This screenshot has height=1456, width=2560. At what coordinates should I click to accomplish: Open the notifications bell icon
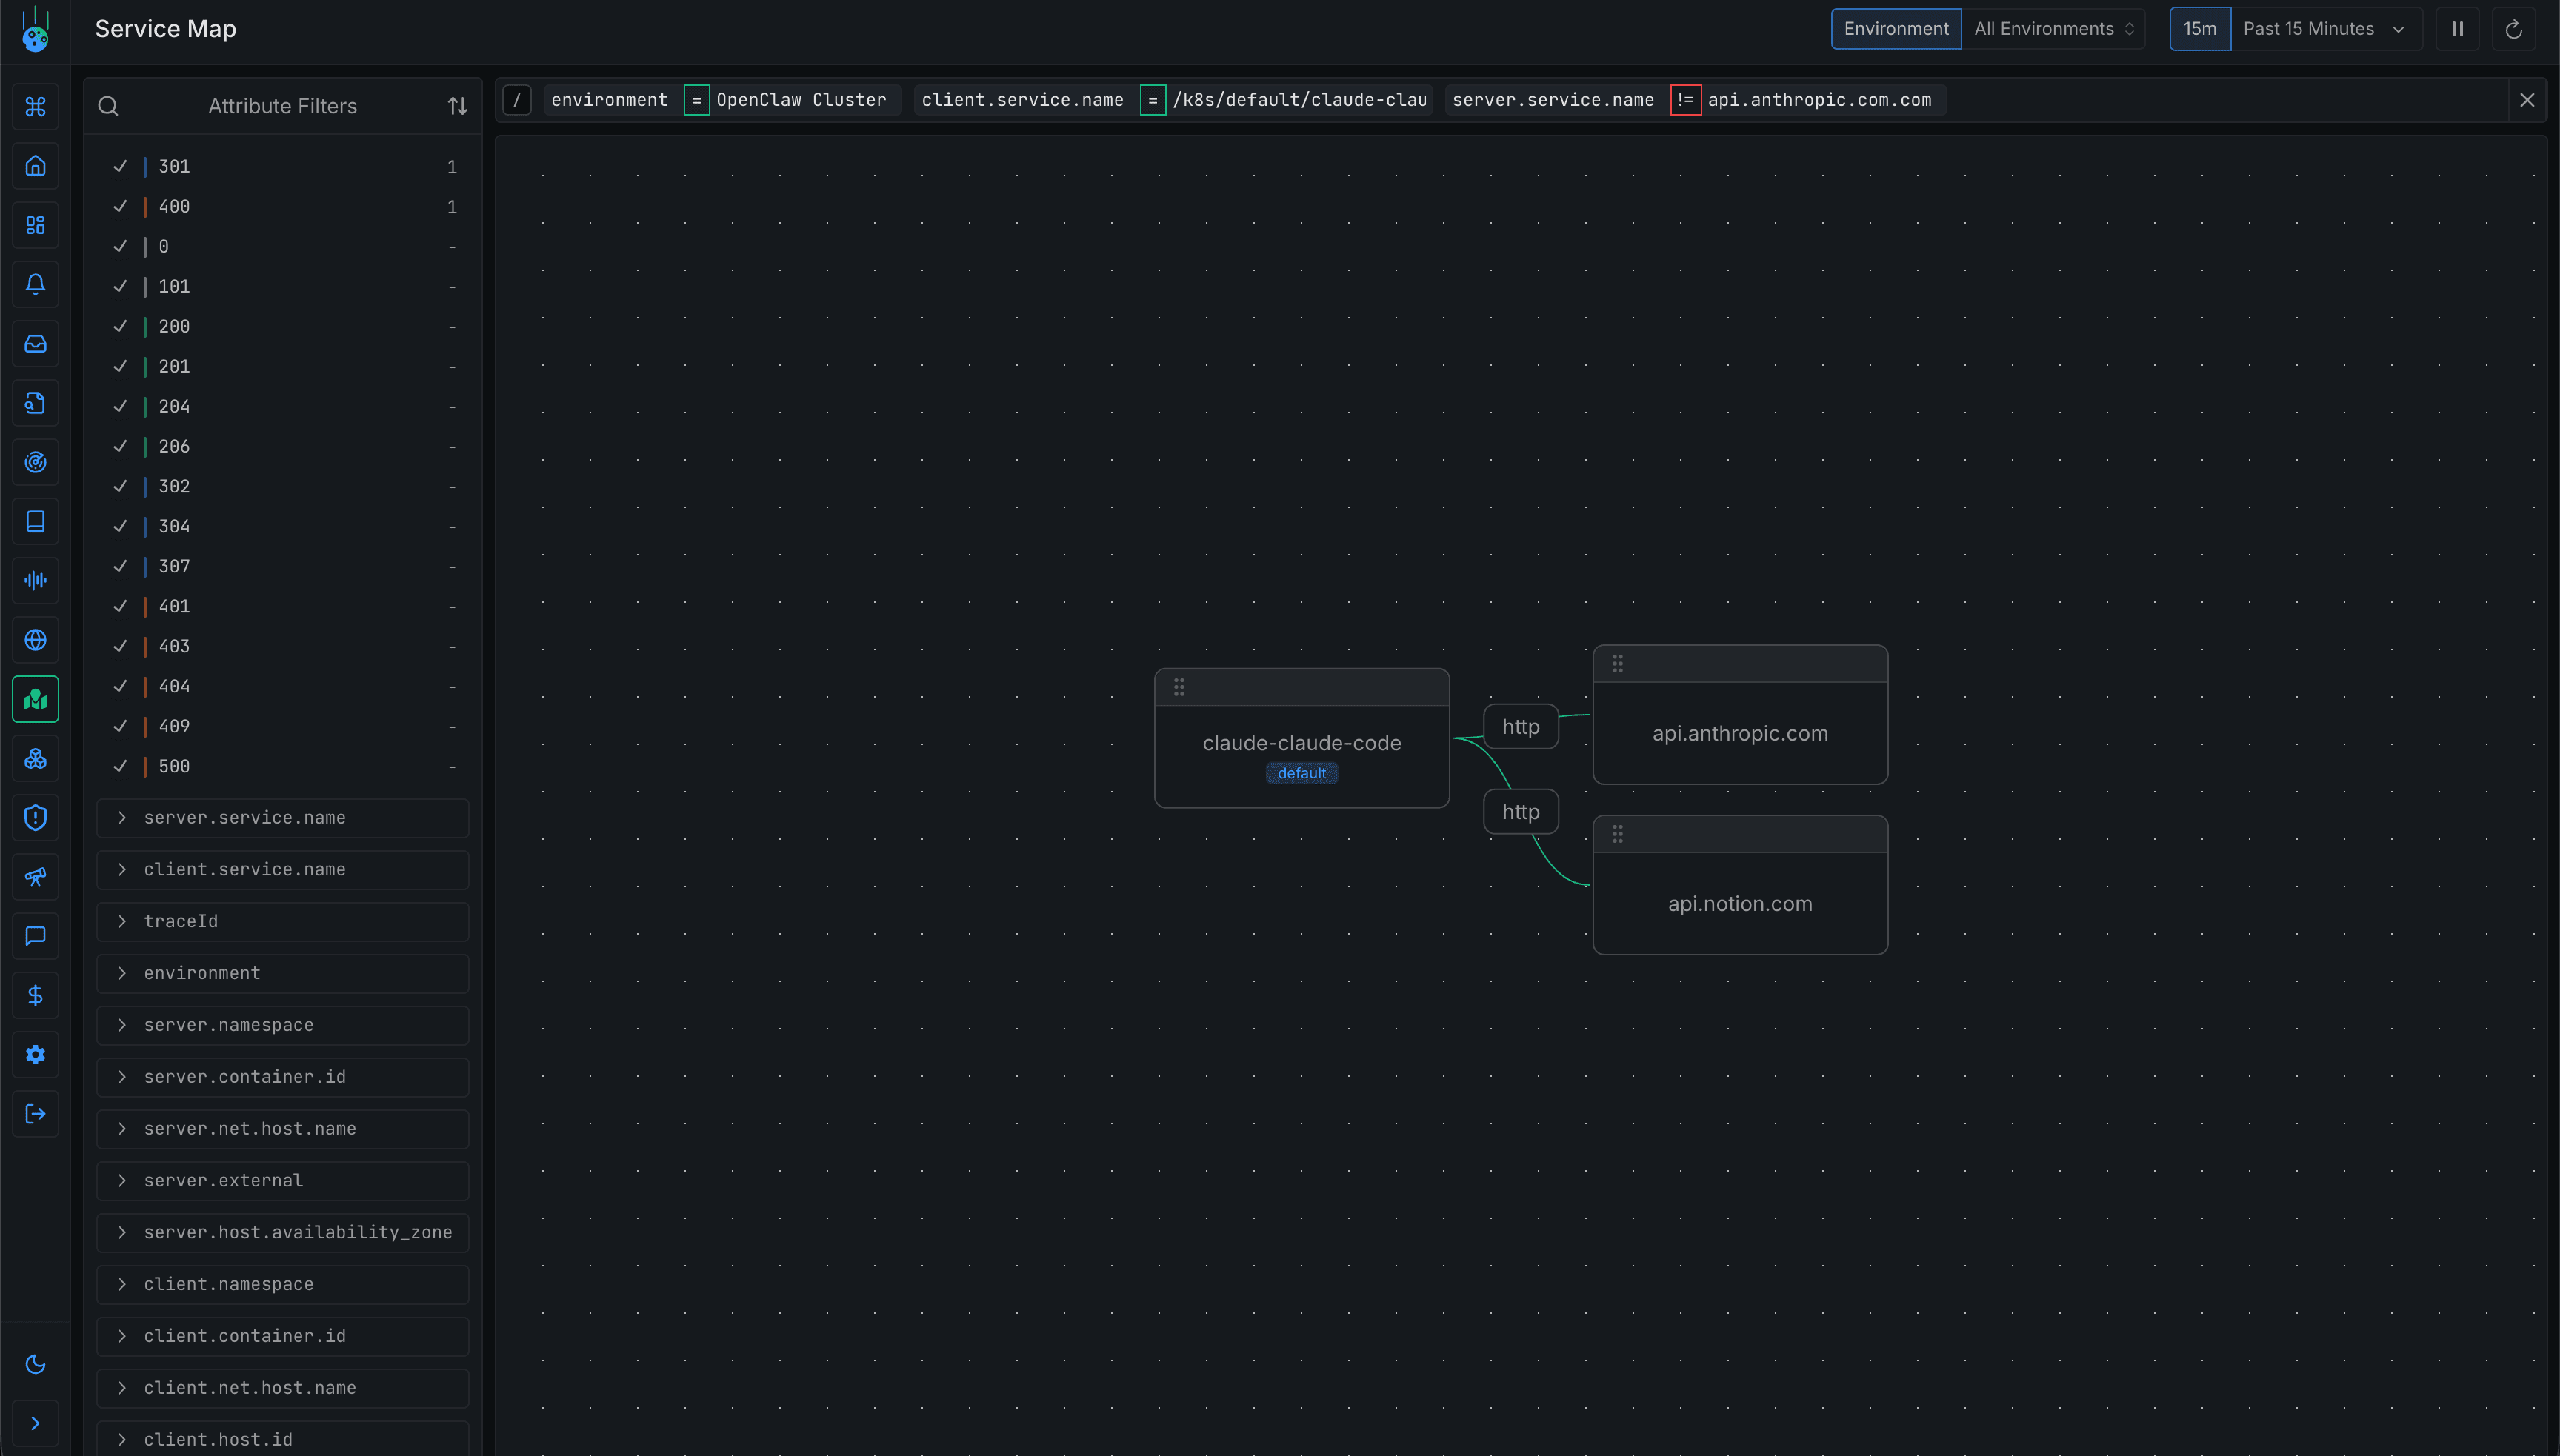(36, 284)
